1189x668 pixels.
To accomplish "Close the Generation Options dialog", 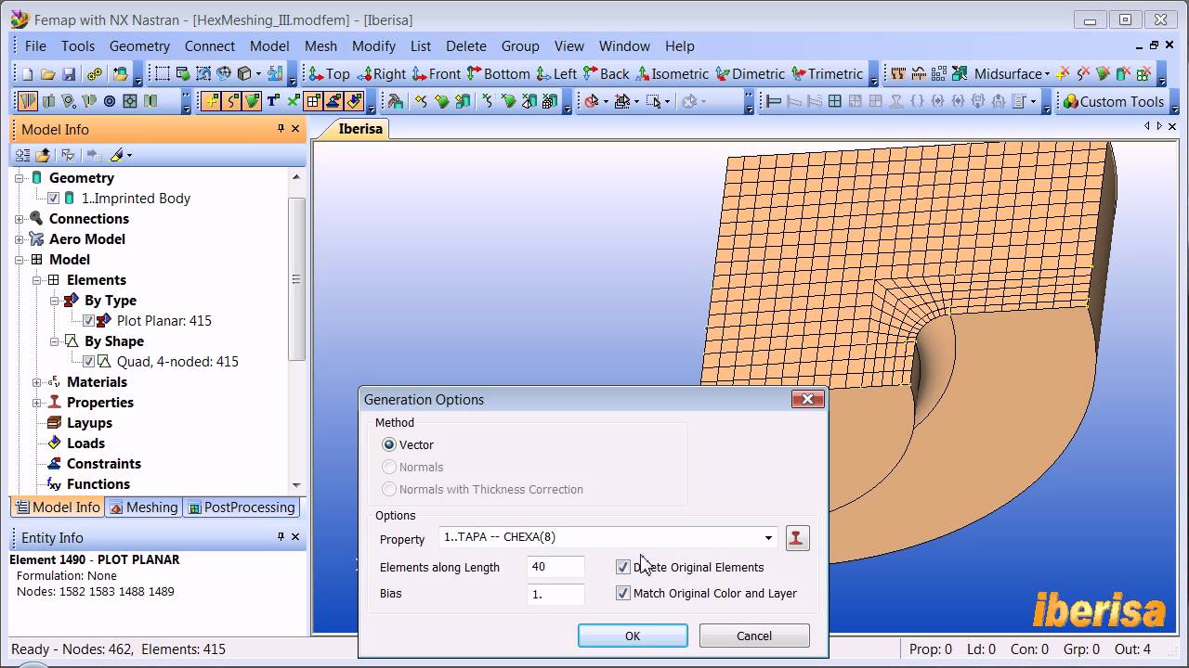I will [807, 399].
